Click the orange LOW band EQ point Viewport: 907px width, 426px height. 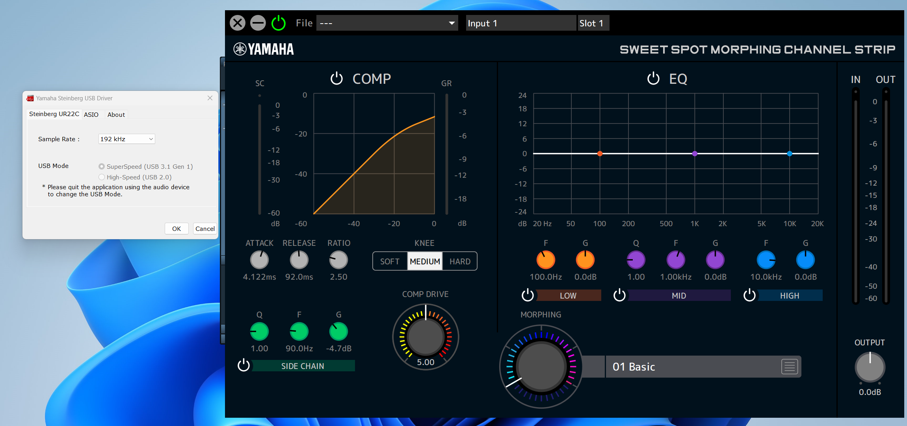(x=600, y=154)
